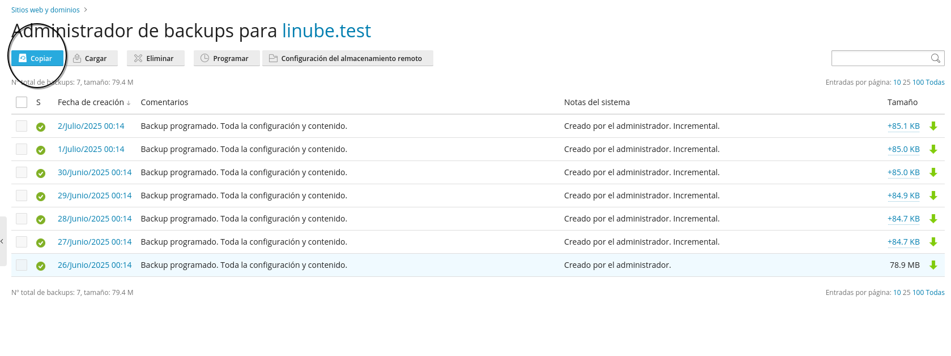Show 25 entries per page, top pager
The width and height of the screenshot is (951, 356).
click(x=906, y=83)
